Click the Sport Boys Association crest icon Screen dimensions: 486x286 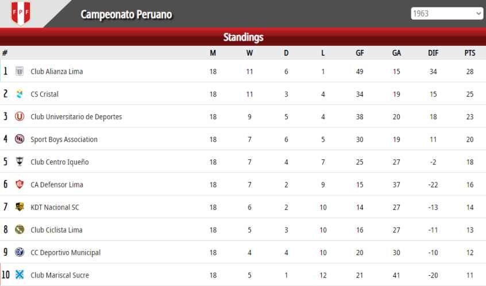tap(20, 139)
